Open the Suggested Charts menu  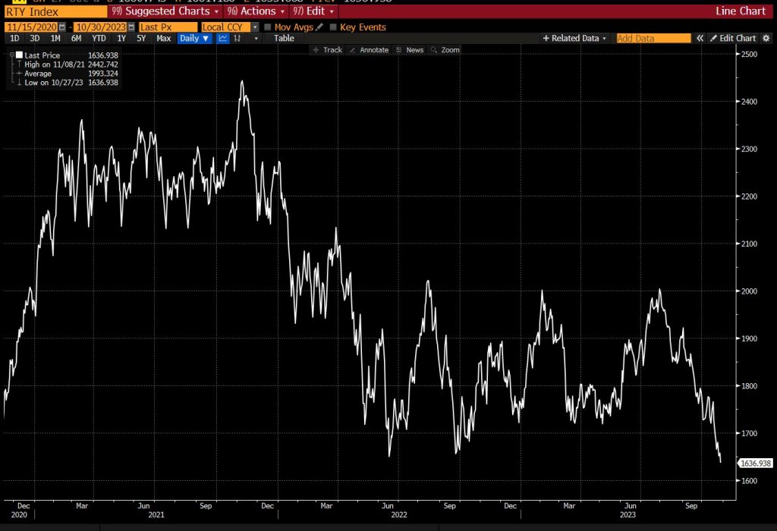coord(165,11)
